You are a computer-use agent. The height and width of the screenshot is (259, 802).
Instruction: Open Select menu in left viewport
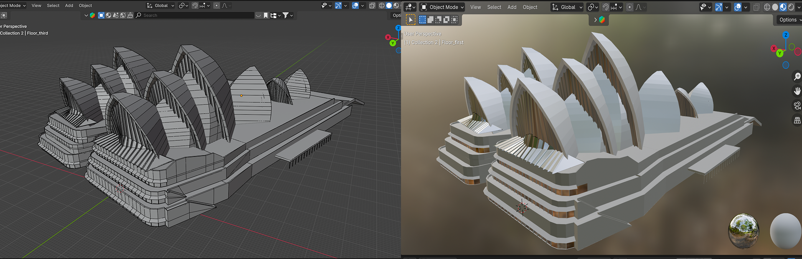point(53,5)
